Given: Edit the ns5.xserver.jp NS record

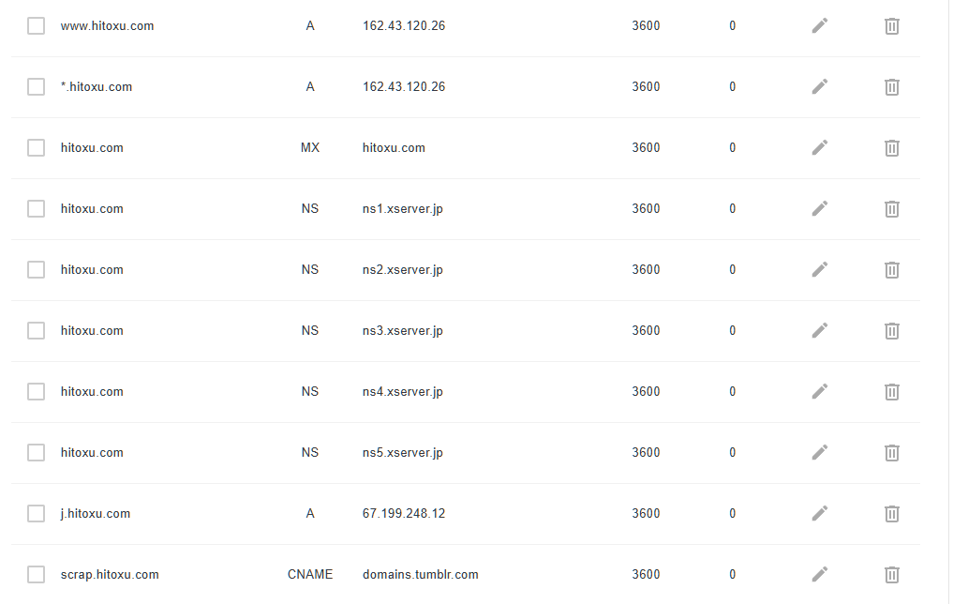Looking at the screenshot, I should pyautogui.click(x=820, y=453).
